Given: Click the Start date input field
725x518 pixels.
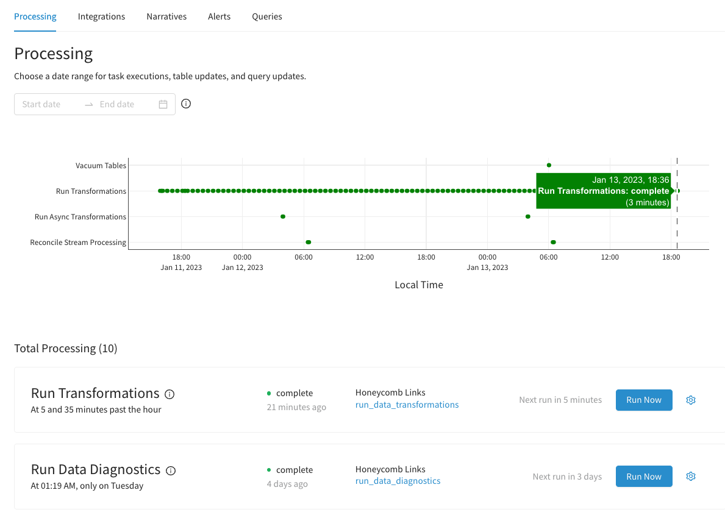Looking at the screenshot, I should point(49,104).
